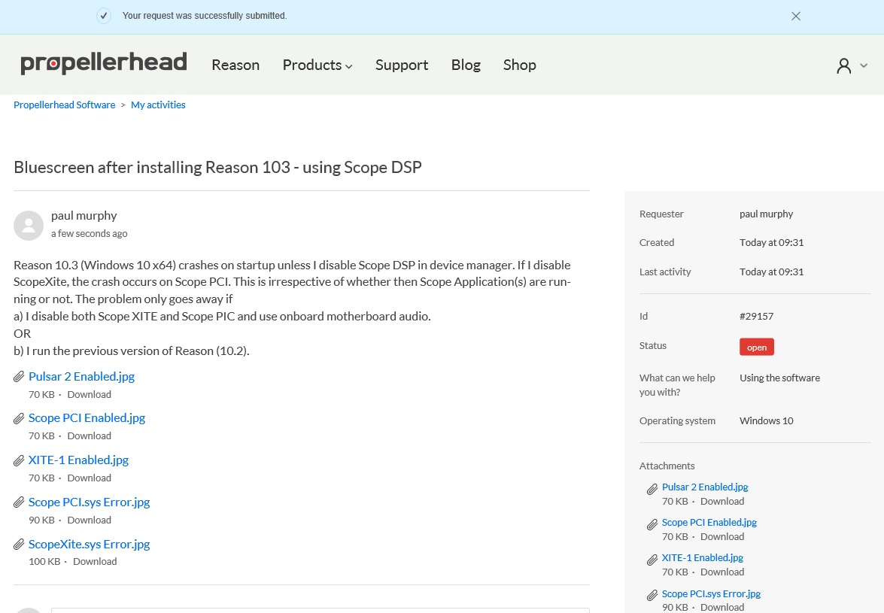884x613 pixels.
Task: Click the Propellerhead Software breadcrumb link
Action: click(x=65, y=105)
